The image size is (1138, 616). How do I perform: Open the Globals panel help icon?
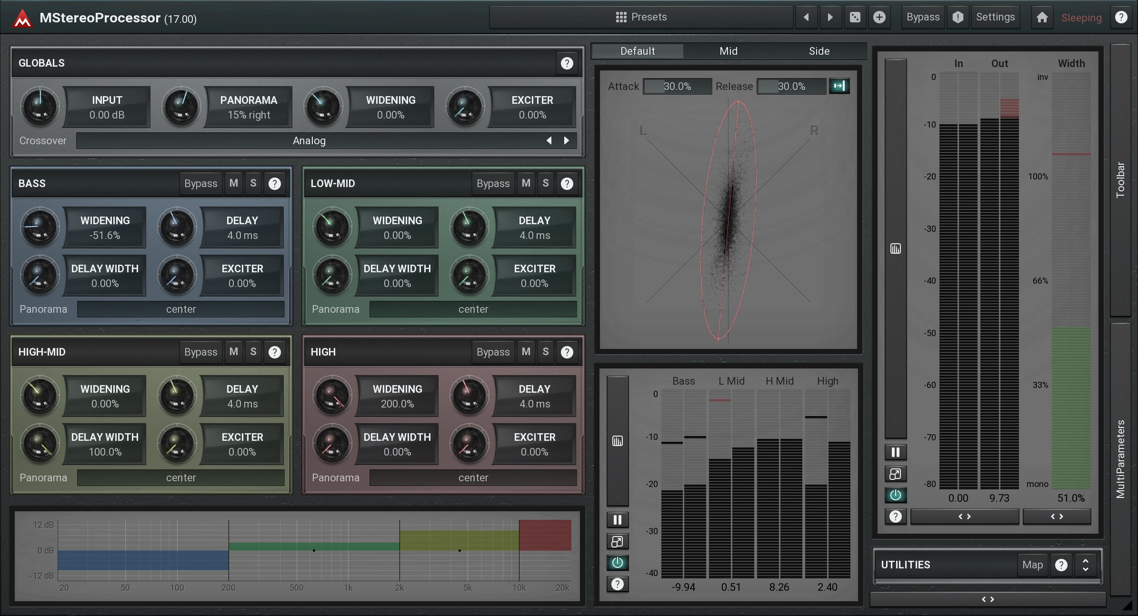567,63
